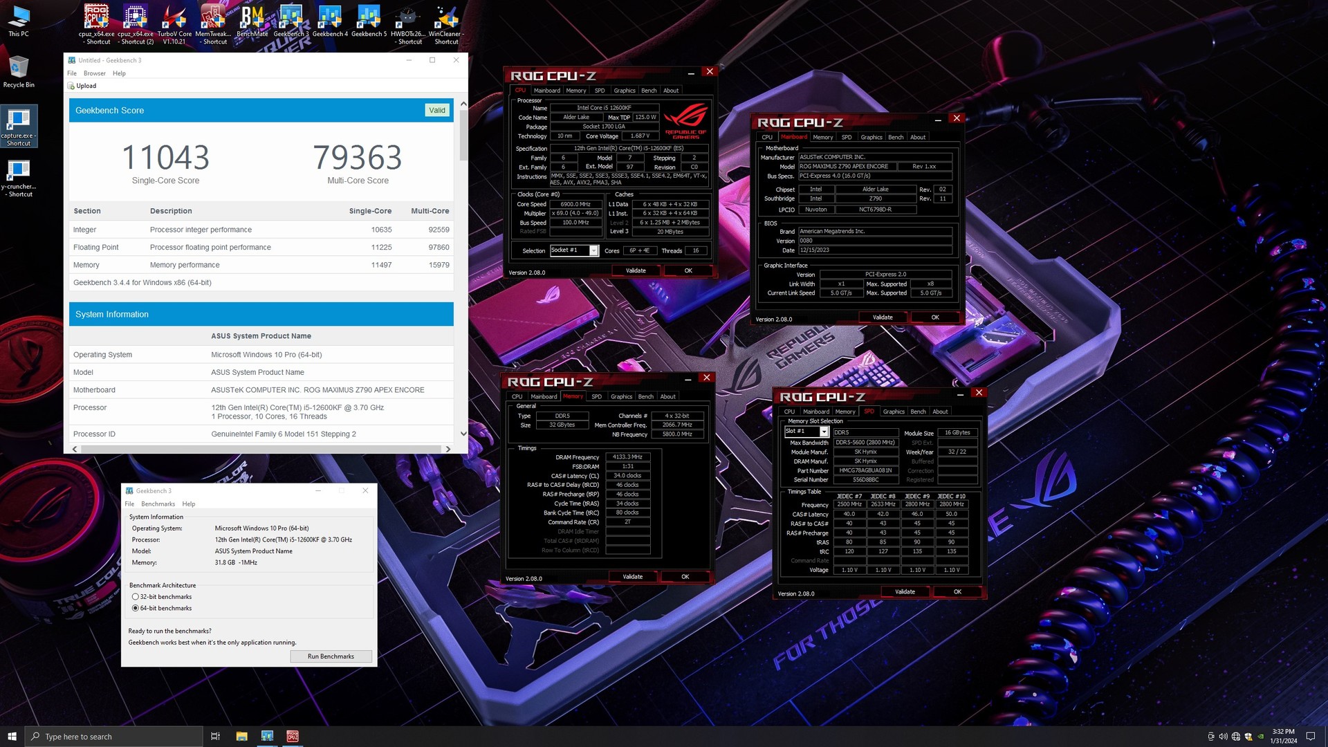This screenshot has width=1328, height=747.
Task: Click scroll down arrow in Geekbench results
Action: [463, 434]
